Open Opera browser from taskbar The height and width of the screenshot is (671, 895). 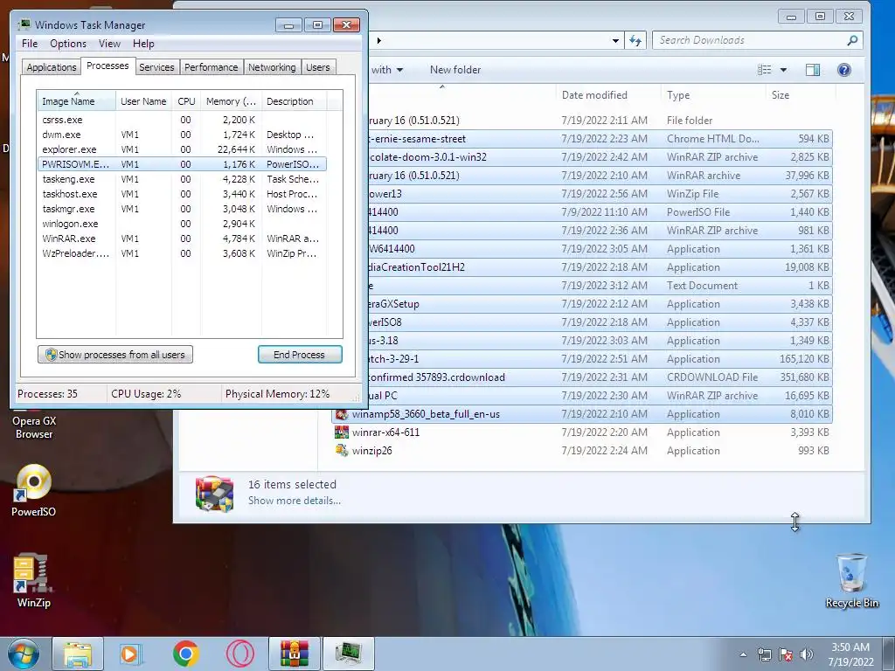point(239,654)
